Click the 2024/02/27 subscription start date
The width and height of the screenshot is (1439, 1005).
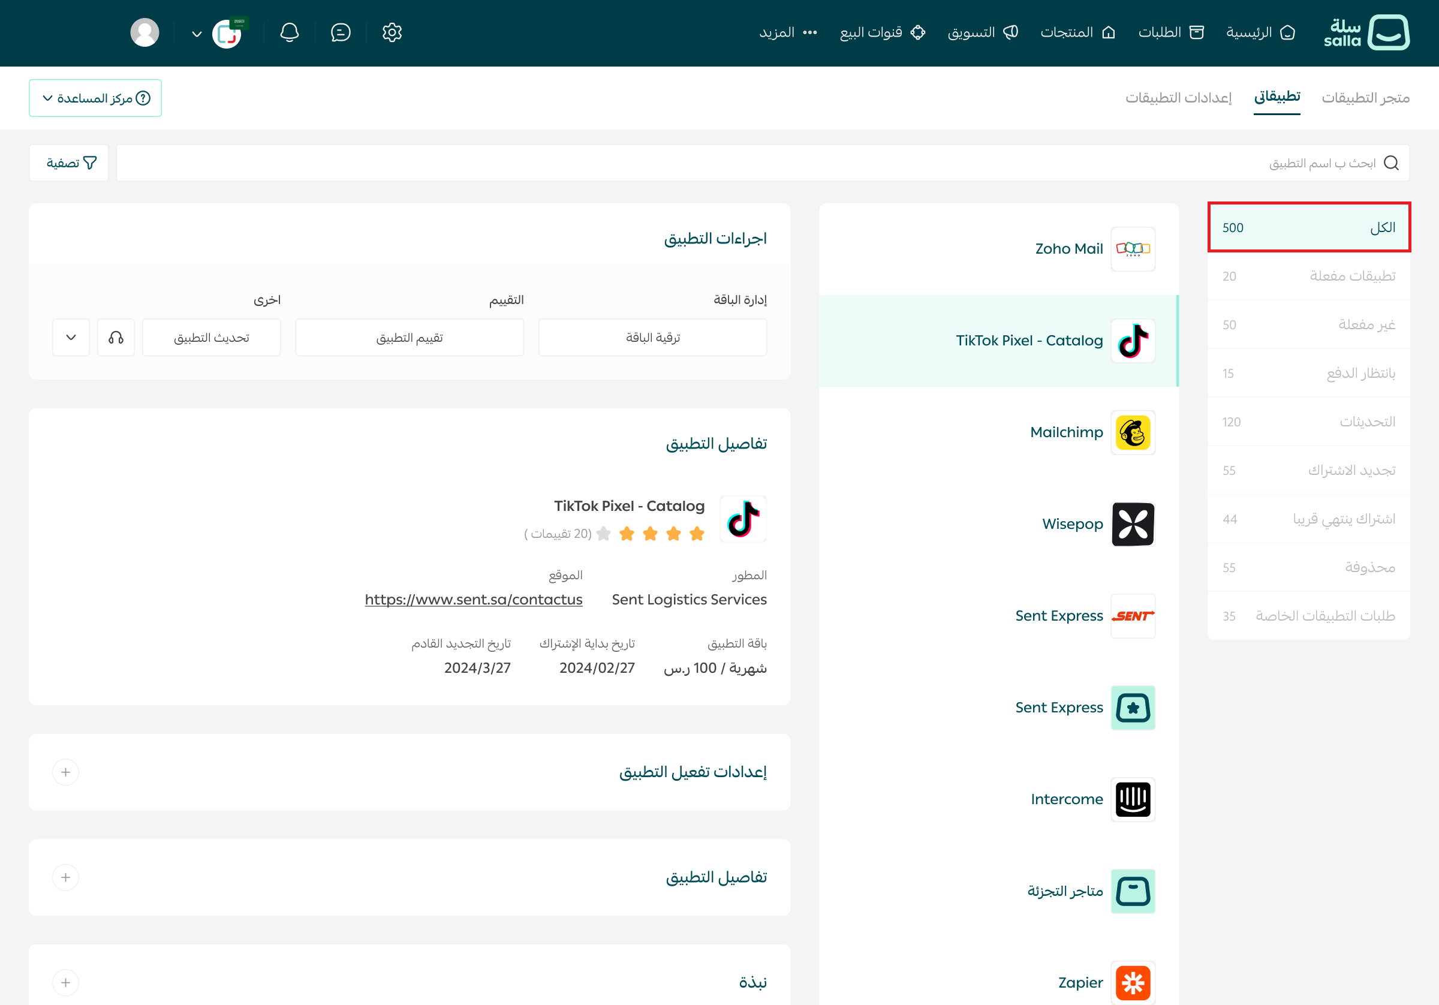tap(597, 667)
